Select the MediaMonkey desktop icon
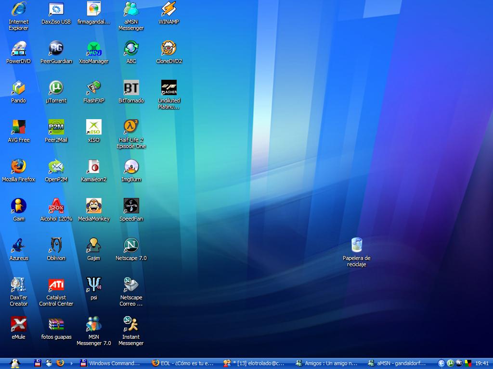Viewport: 493px width, 369px height. point(93,206)
